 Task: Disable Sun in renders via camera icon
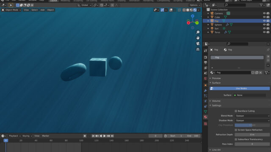pyautogui.click(x=268, y=28)
